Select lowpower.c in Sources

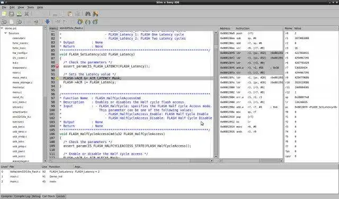tap(20, 68)
